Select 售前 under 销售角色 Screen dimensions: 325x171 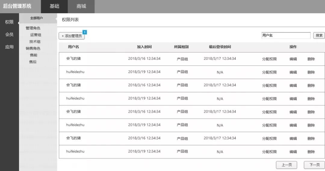(x=34, y=55)
